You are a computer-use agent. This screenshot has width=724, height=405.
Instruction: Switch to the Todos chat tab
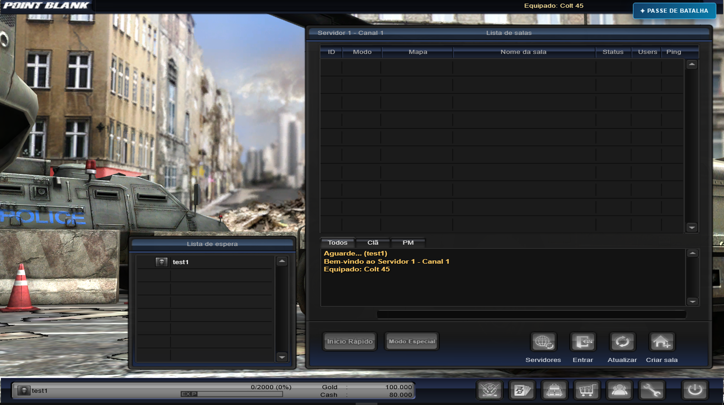(x=338, y=242)
